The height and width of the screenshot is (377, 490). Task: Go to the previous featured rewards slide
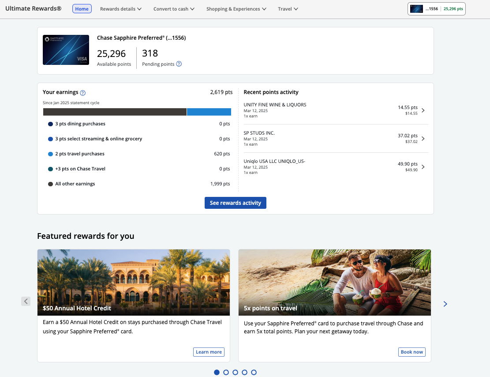pyautogui.click(x=26, y=301)
